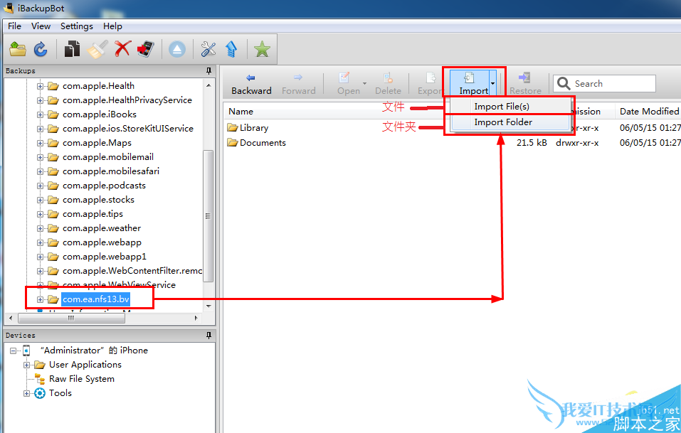Click the Library folder icon
The width and height of the screenshot is (681, 433).
tap(233, 127)
